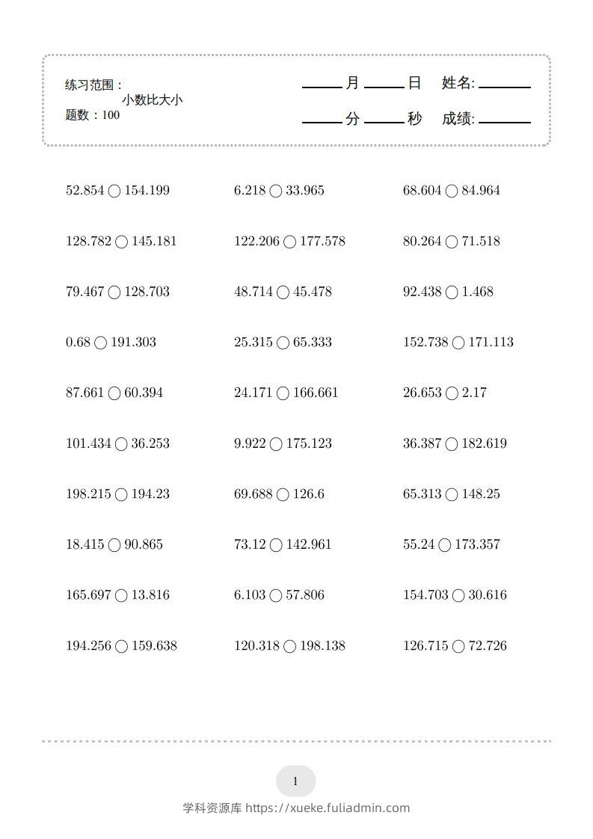593x839 pixels.
Task: Click the circle between 52.854 and 154.199
Action: (x=114, y=191)
